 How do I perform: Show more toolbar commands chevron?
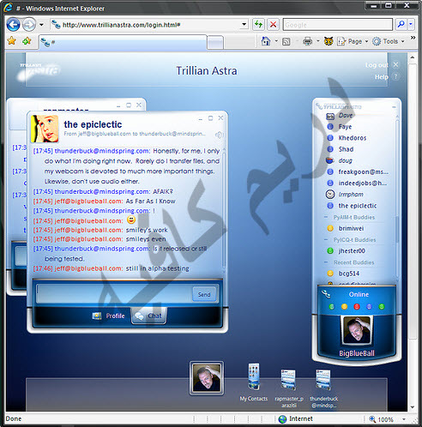coord(413,38)
